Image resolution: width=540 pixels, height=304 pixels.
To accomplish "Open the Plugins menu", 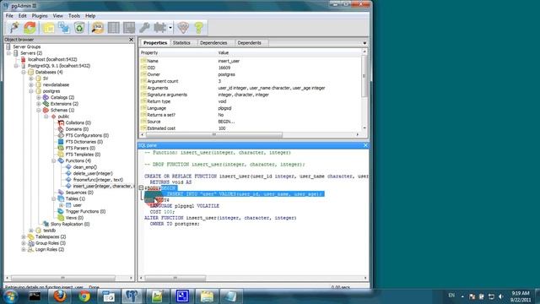I will 40,16.
